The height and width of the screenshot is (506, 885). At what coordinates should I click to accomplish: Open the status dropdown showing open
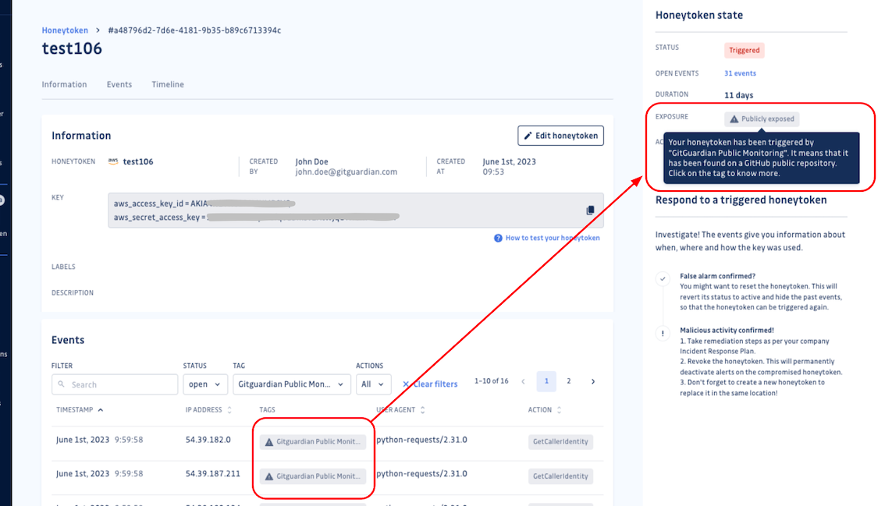tap(204, 384)
